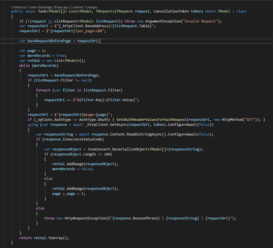The width and height of the screenshot is (273, 248).
Task: Click 'responseObject.Length != 100' condition
Action: (81, 154)
